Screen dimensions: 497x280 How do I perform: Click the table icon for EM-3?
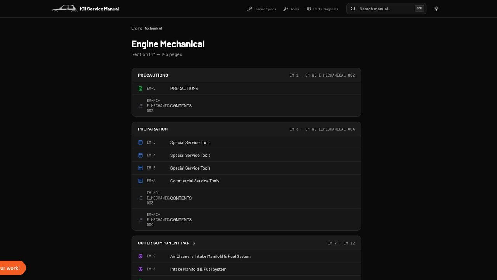coord(141,142)
